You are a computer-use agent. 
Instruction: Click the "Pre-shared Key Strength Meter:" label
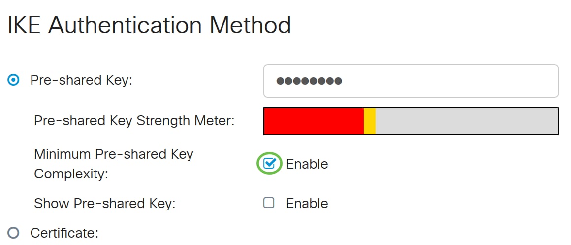pos(134,121)
